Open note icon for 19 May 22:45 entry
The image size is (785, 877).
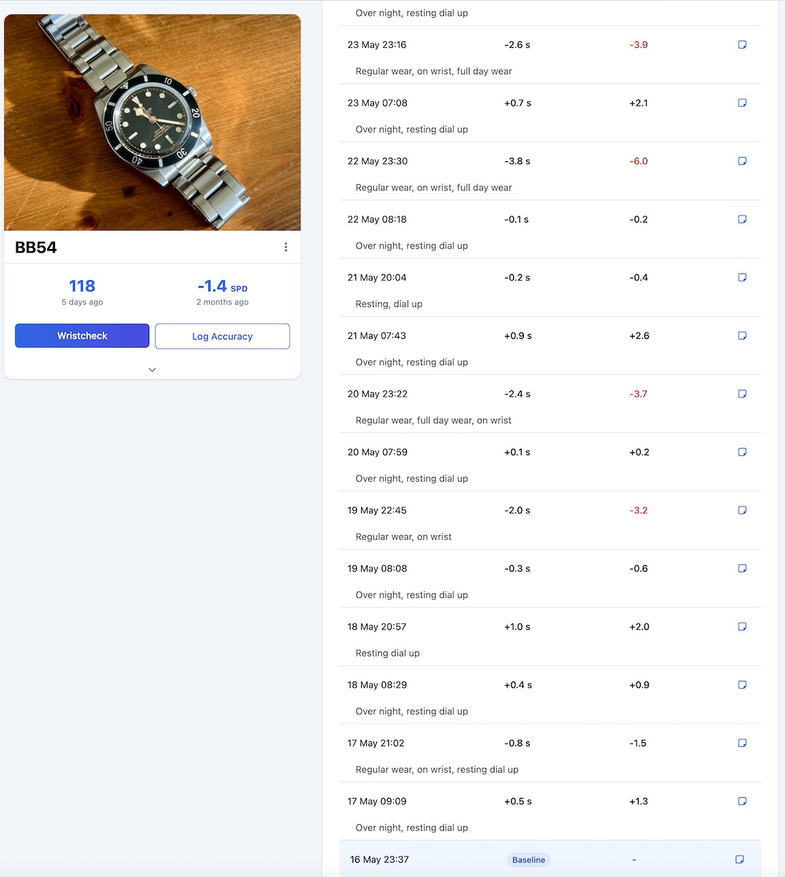pyautogui.click(x=742, y=510)
